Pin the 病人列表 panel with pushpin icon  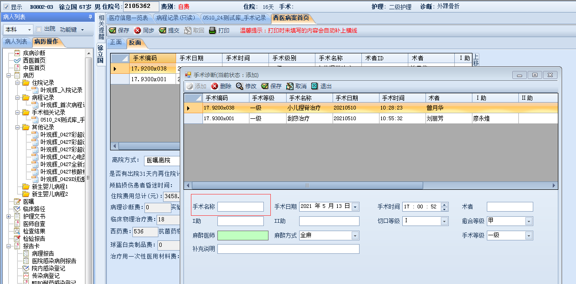(90, 17)
